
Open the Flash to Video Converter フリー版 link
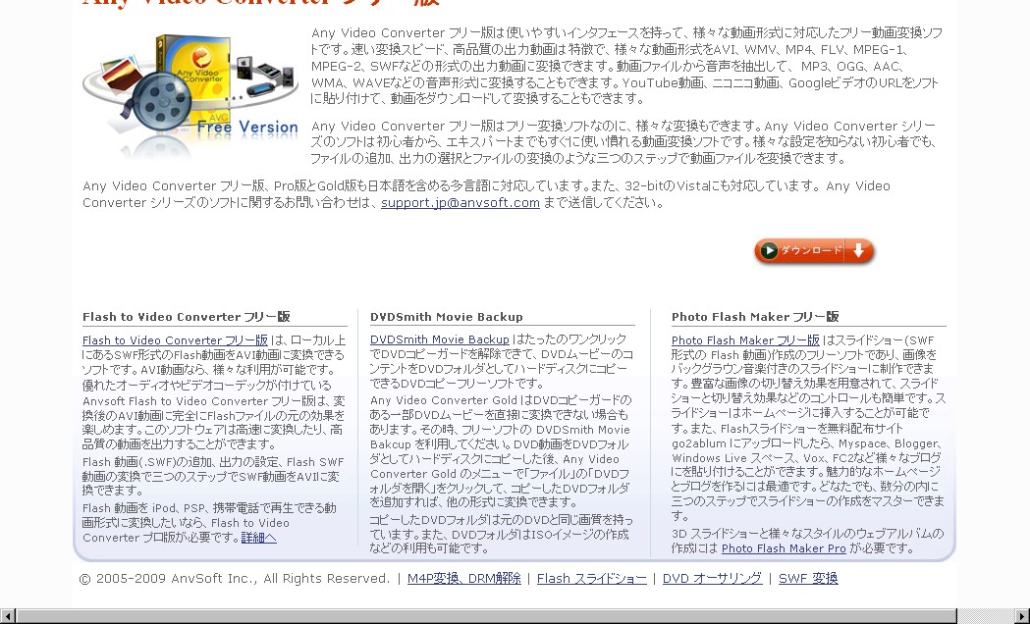click(x=175, y=339)
